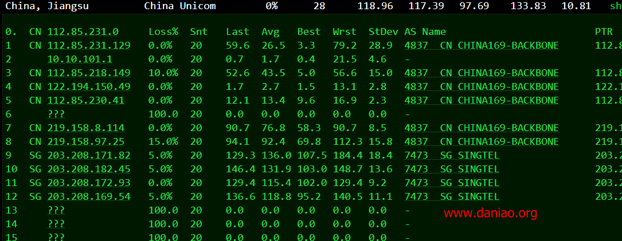Open IP link 112.85.231.129
Screen dimensions: 622x241
(x=88, y=46)
